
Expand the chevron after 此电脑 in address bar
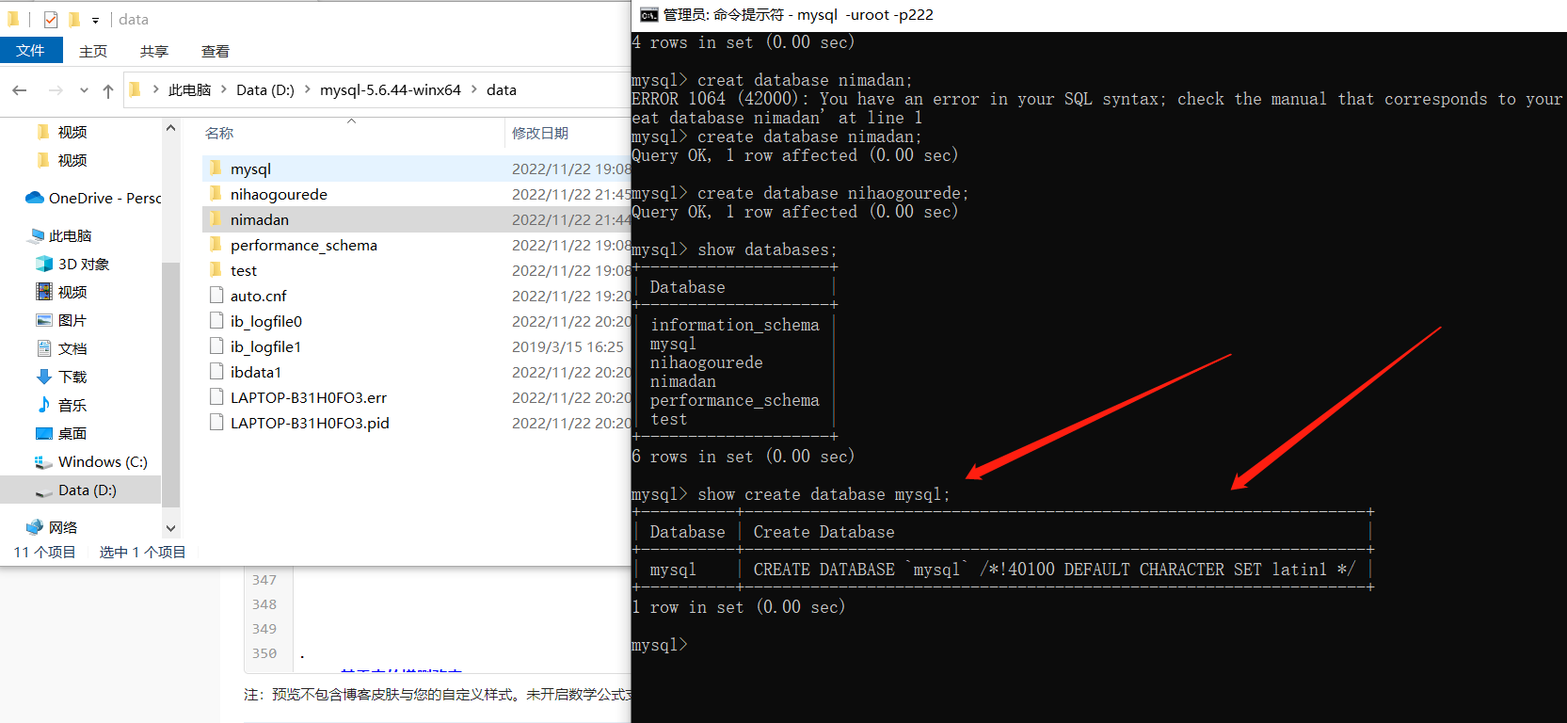[x=224, y=89]
